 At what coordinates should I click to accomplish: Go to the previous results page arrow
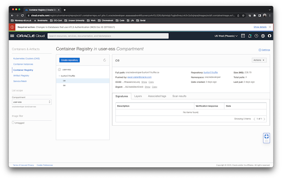pos(254,119)
